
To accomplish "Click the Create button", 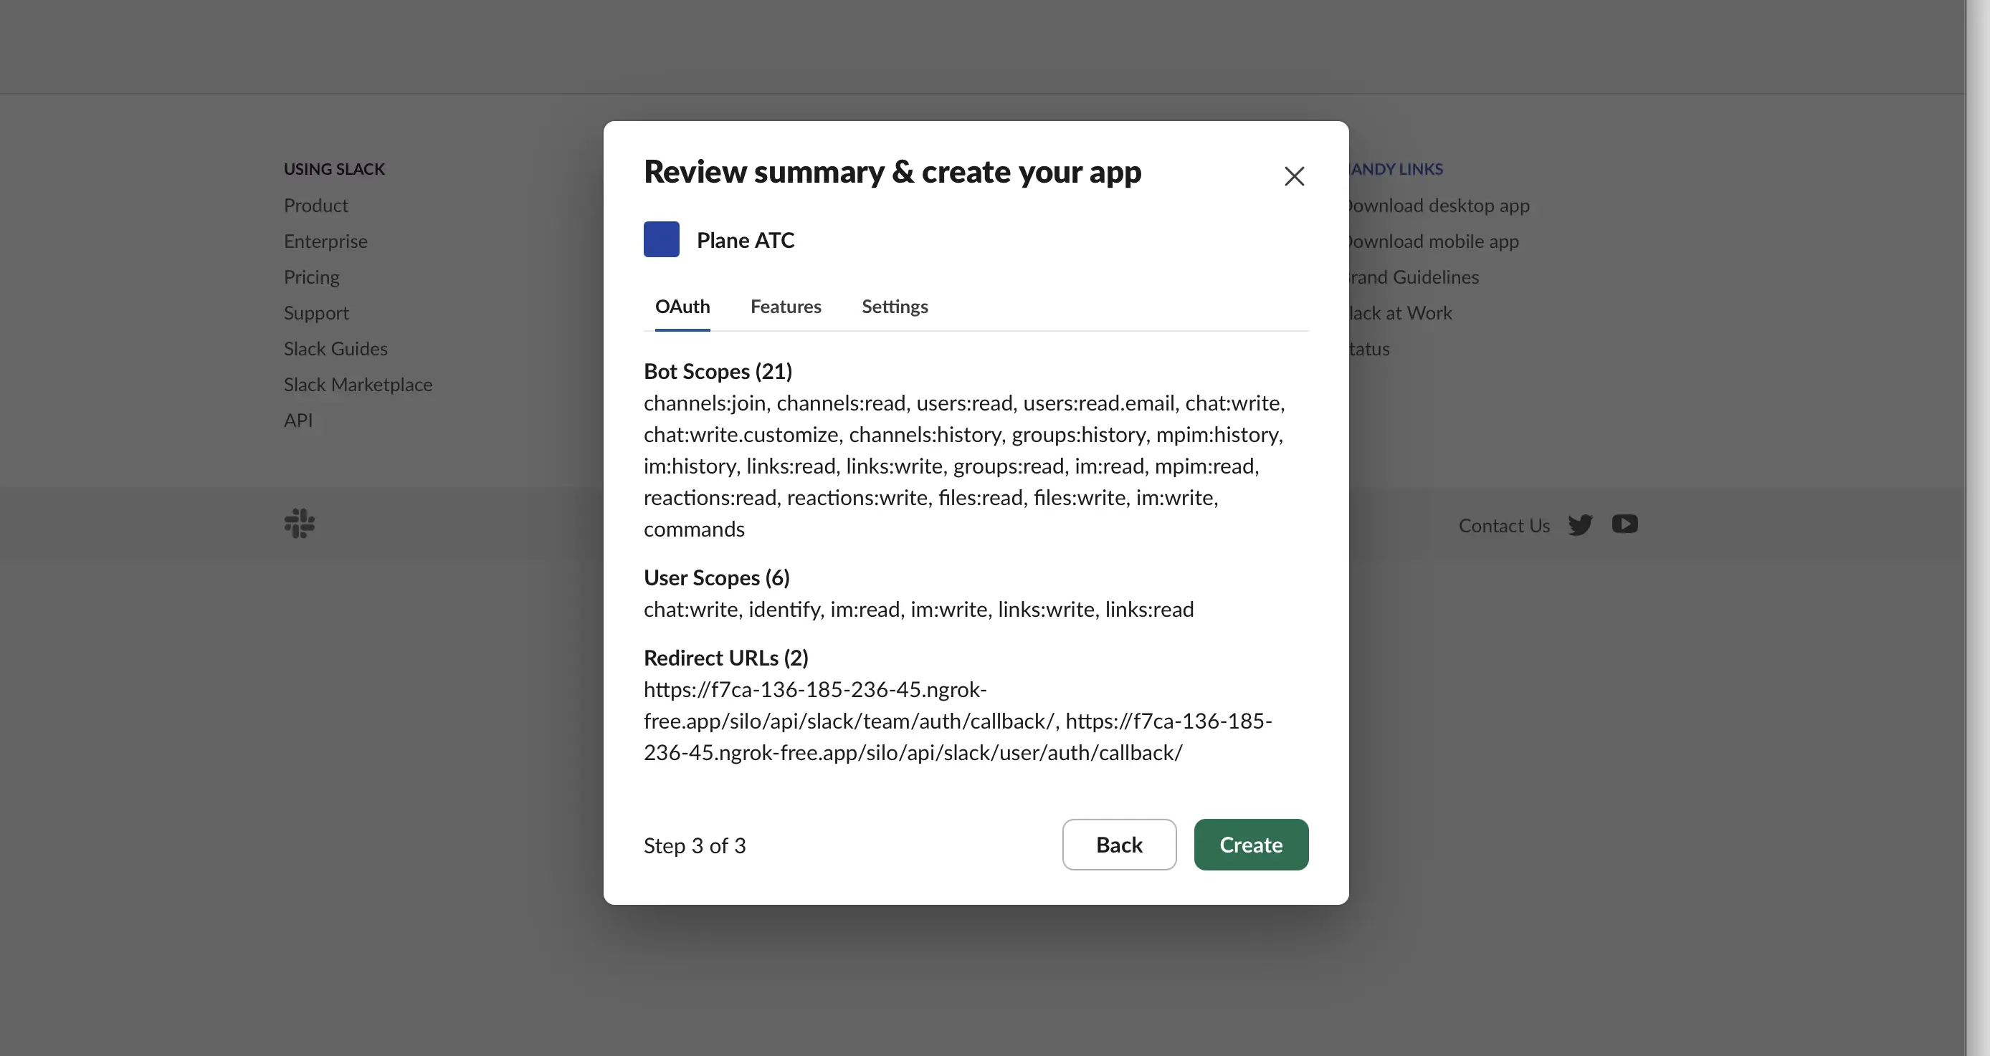I will (x=1251, y=845).
